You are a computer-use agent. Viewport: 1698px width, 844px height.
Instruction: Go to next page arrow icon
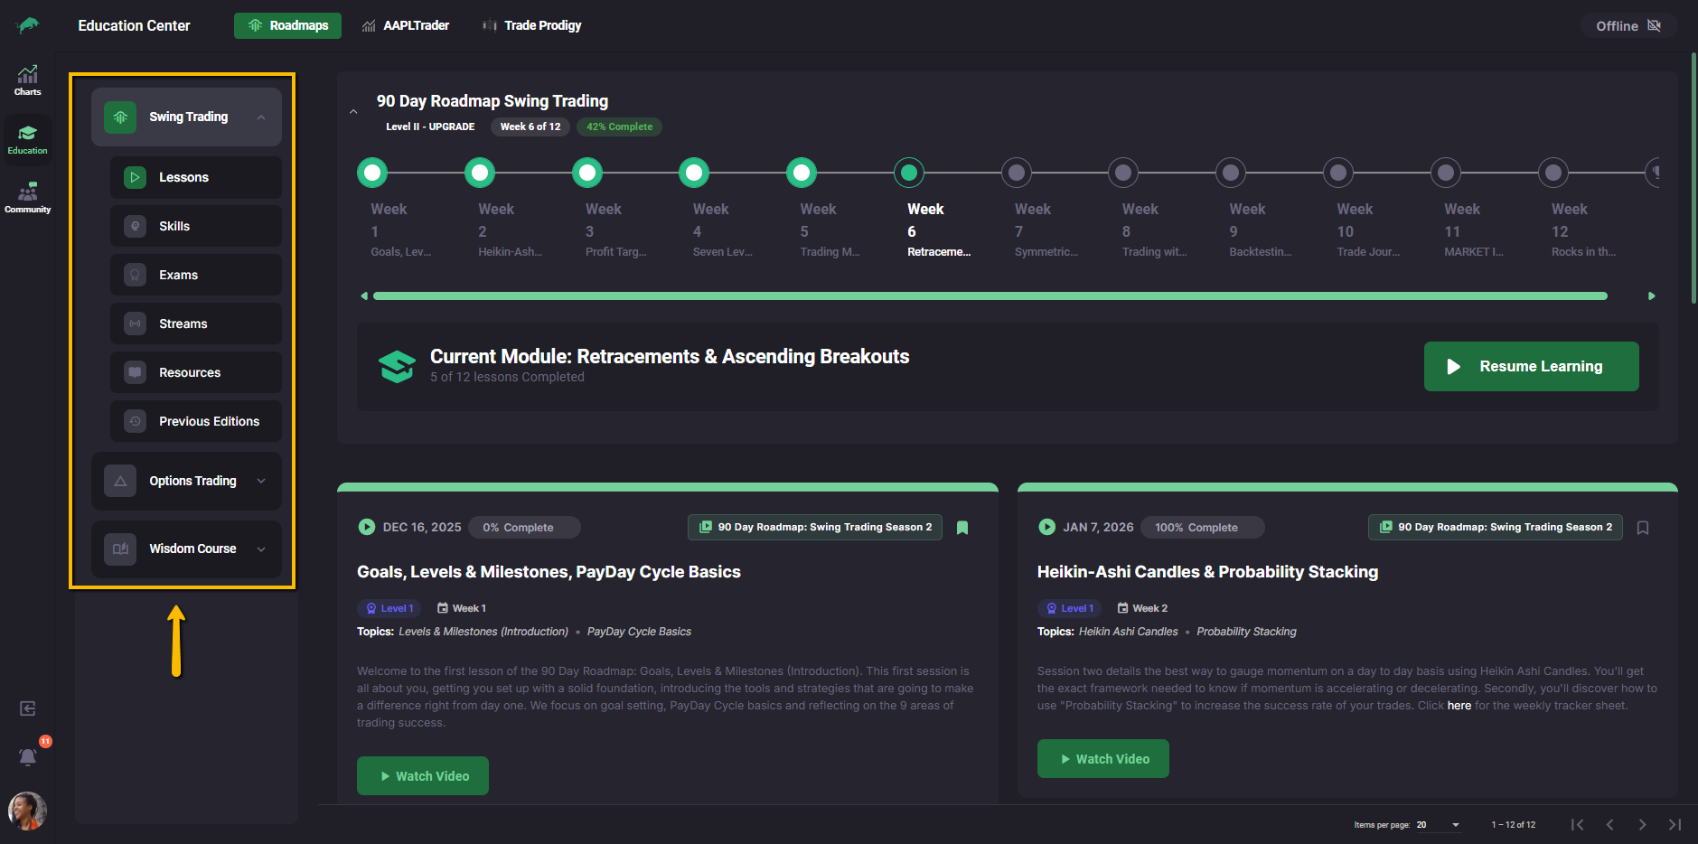tap(1642, 824)
